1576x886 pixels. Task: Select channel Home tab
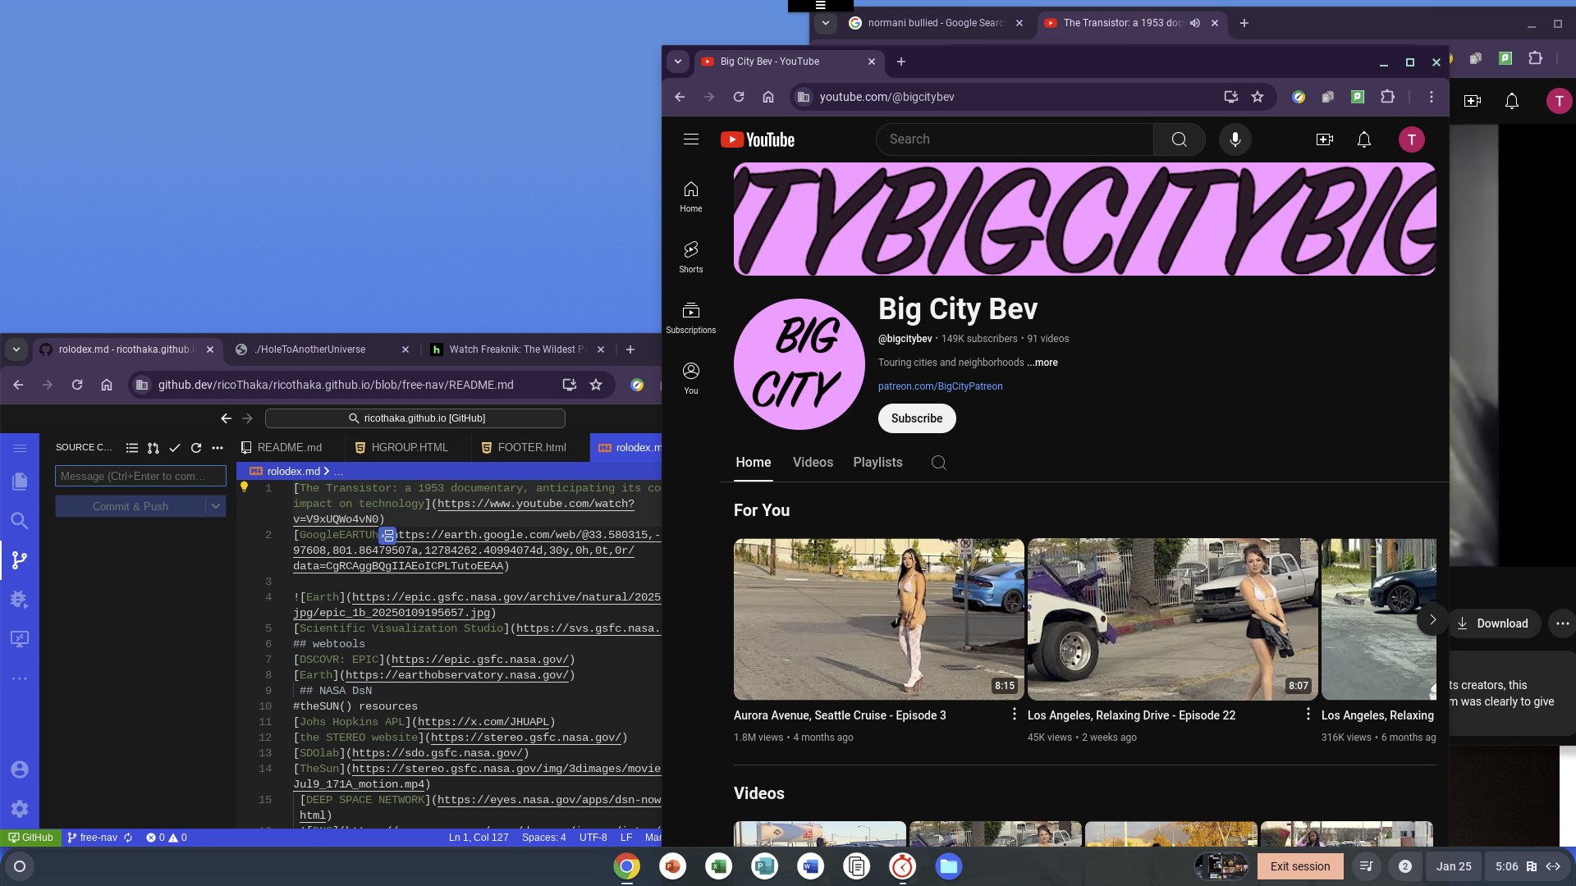click(x=754, y=463)
